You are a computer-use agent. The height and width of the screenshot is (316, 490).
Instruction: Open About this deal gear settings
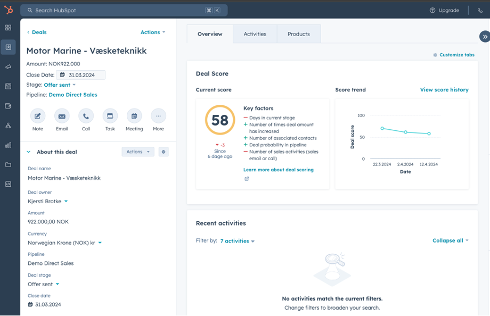click(x=164, y=152)
